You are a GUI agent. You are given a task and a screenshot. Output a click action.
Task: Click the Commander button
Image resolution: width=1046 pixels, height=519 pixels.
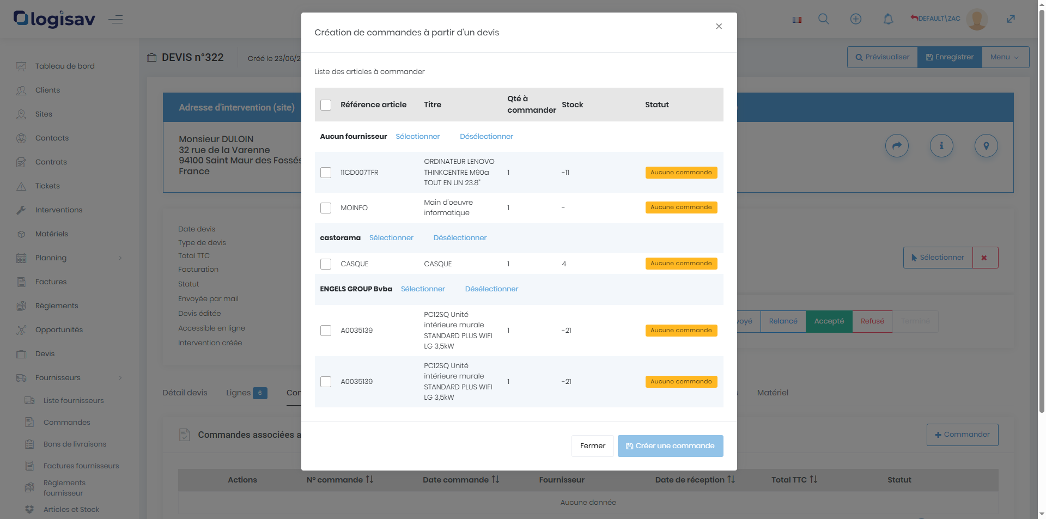(962, 435)
